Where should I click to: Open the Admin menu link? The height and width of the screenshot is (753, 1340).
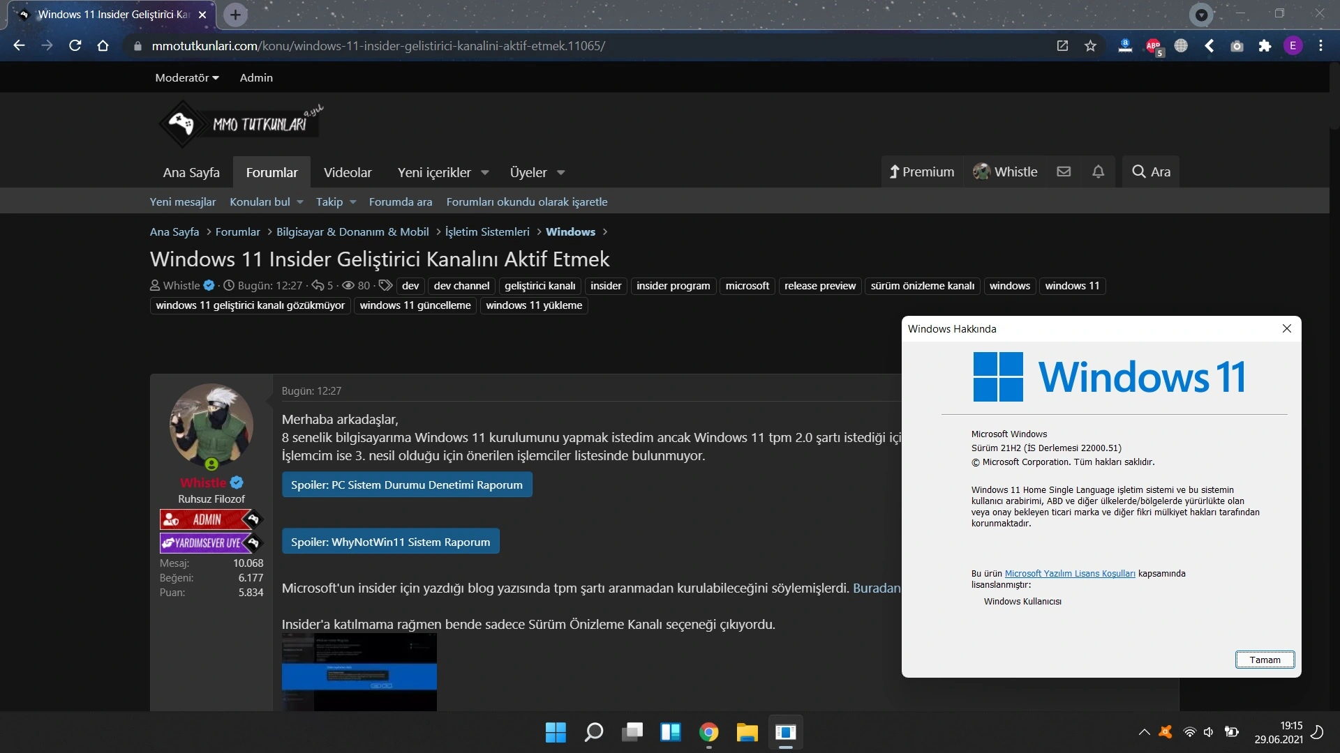pyautogui.click(x=256, y=78)
